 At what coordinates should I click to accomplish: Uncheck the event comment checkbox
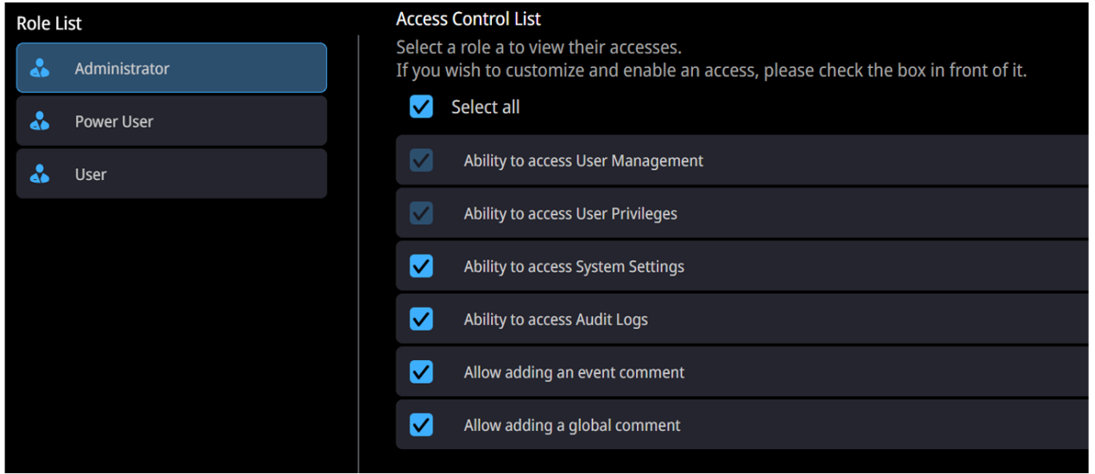click(421, 372)
